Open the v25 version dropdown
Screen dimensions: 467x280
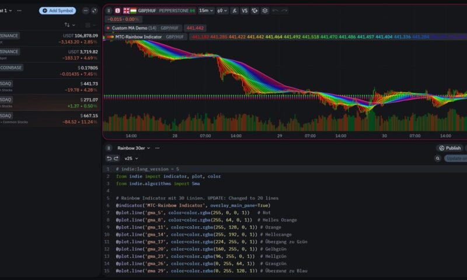(131, 158)
